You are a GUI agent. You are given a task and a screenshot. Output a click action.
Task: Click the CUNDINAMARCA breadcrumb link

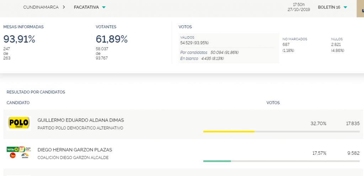pyautogui.click(x=41, y=7)
